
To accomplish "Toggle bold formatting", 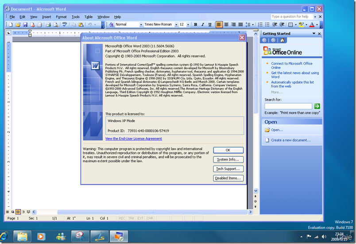I will tap(195, 24).
